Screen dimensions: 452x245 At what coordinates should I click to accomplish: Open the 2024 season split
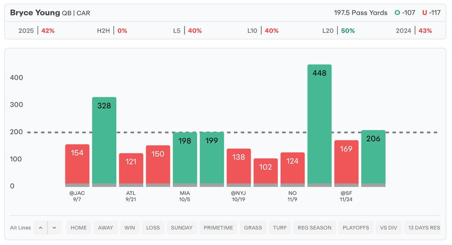click(x=414, y=31)
